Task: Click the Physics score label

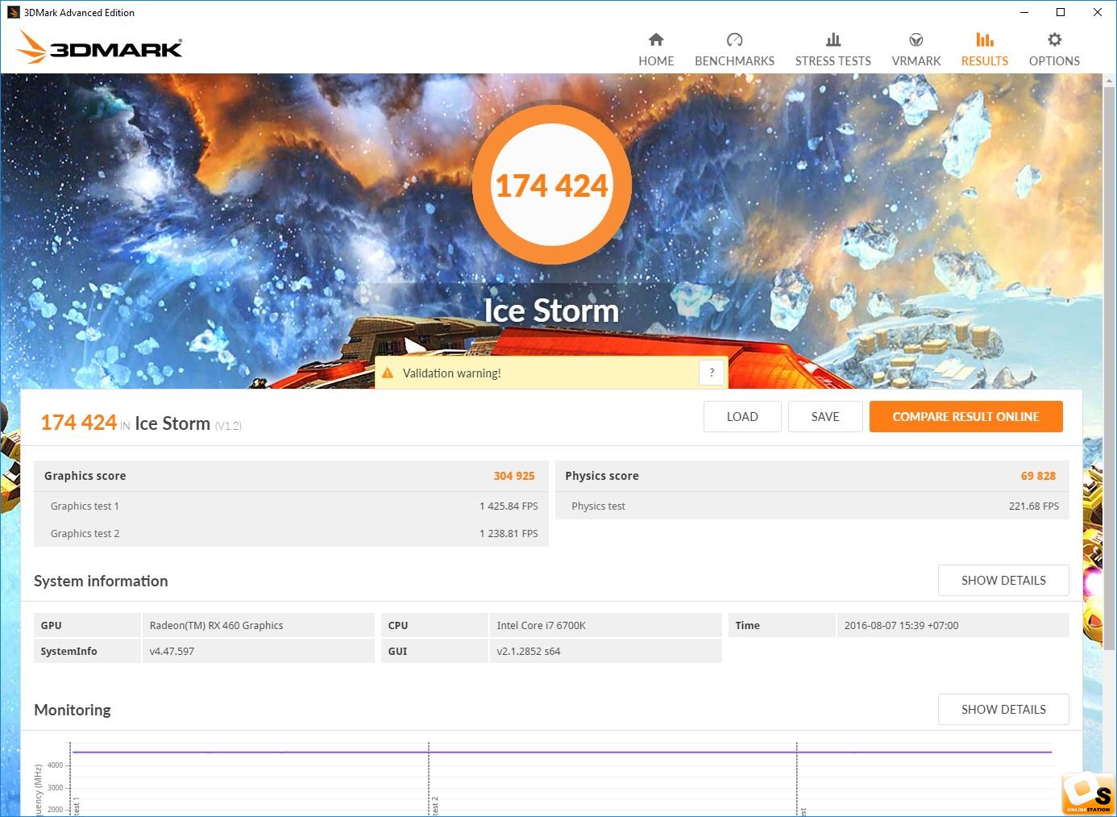Action: (x=602, y=476)
